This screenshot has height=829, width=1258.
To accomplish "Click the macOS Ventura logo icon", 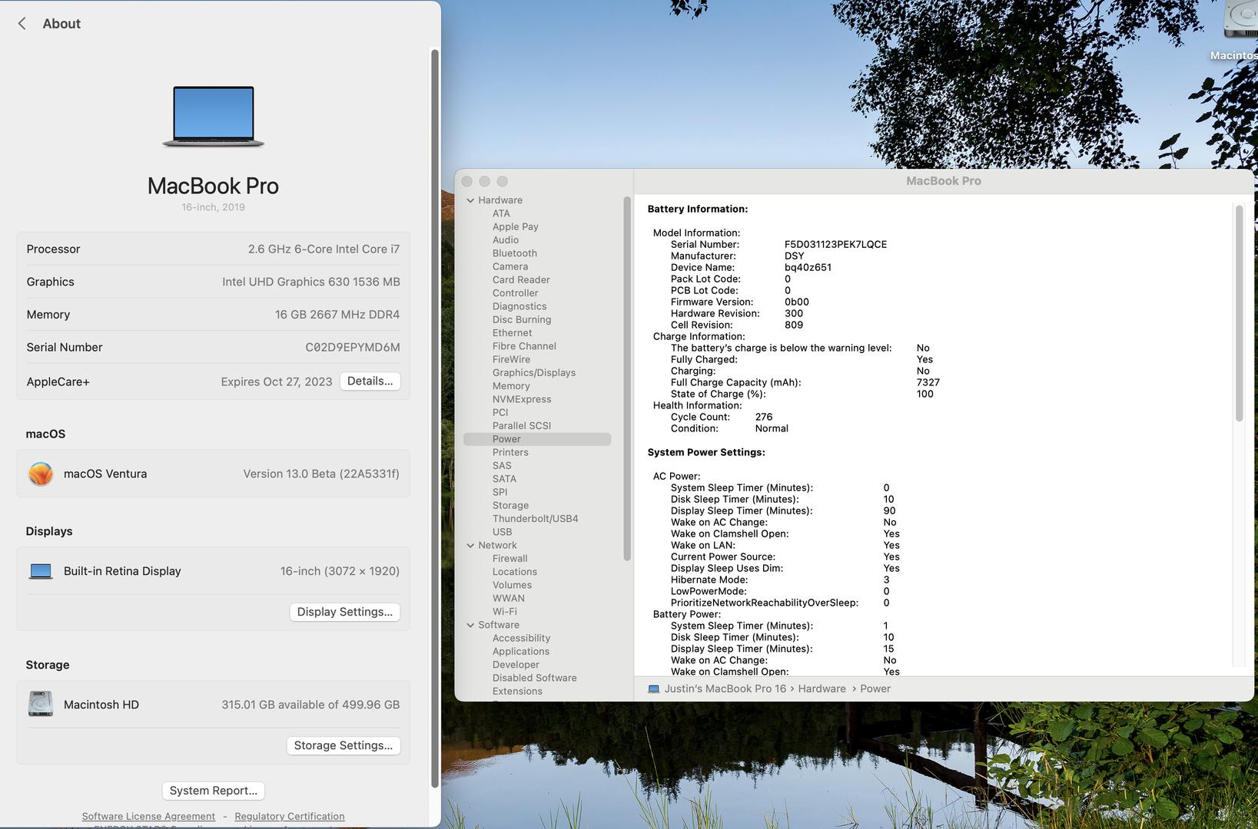I will (41, 474).
